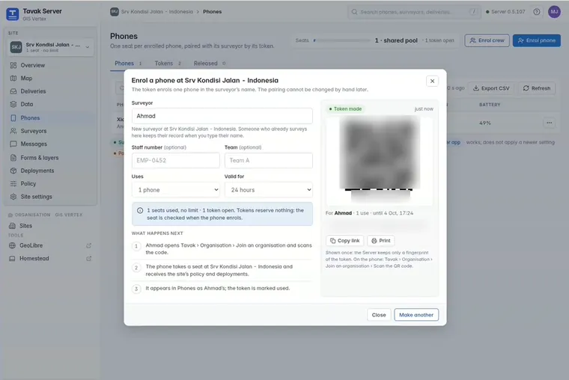Open Site settings in sidebar

[50, 197]
